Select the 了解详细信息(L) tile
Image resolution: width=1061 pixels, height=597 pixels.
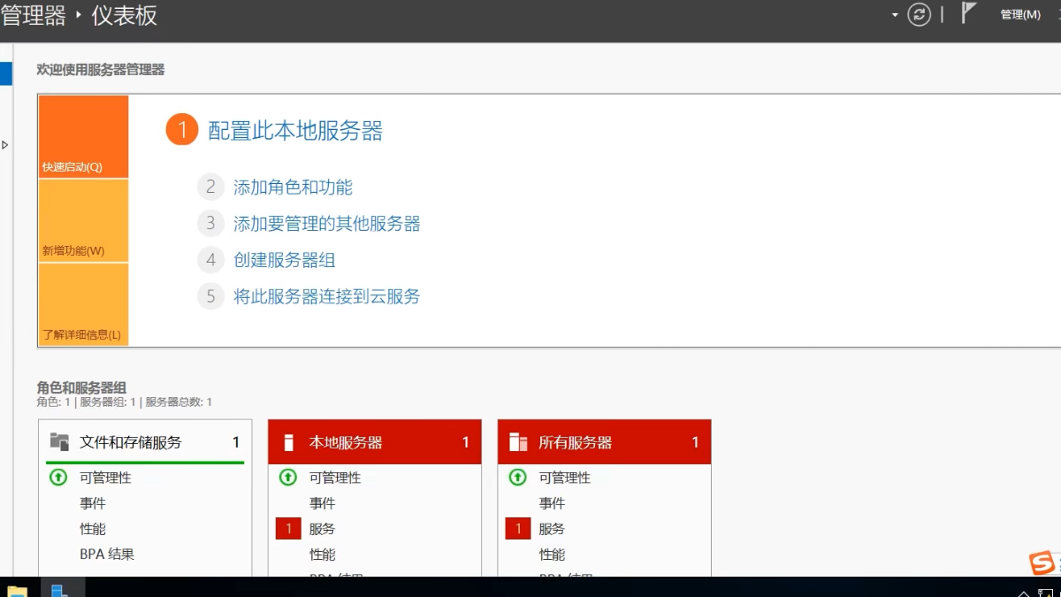(x=83, y=304)
